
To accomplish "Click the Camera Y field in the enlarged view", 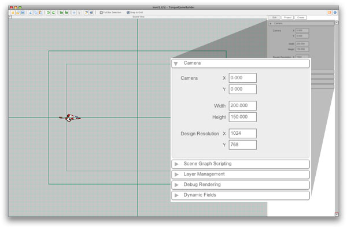I will point(242,89).
